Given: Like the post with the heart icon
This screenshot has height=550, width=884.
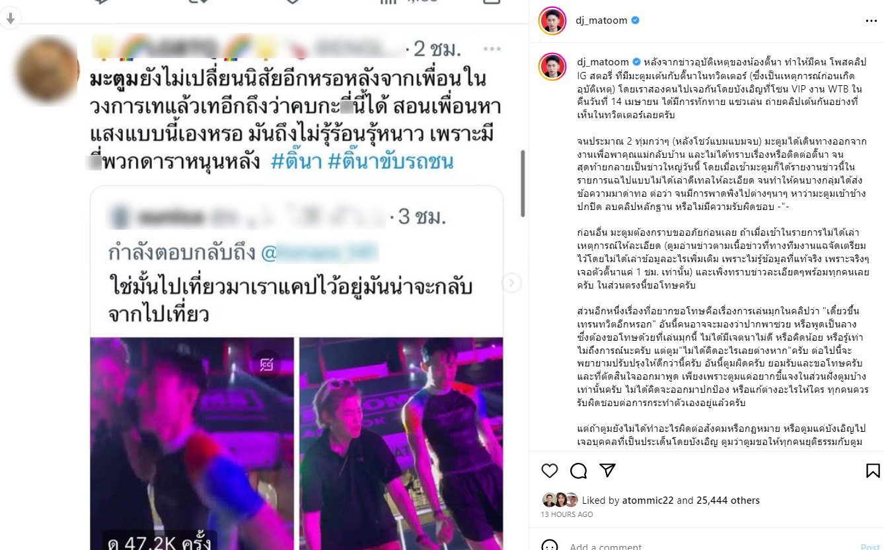Looking at the screenshot, I should coord(550,470).
